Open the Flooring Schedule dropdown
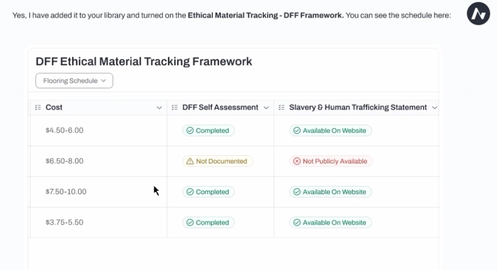Viewport: 497px width, 270px height. [74, 80]
